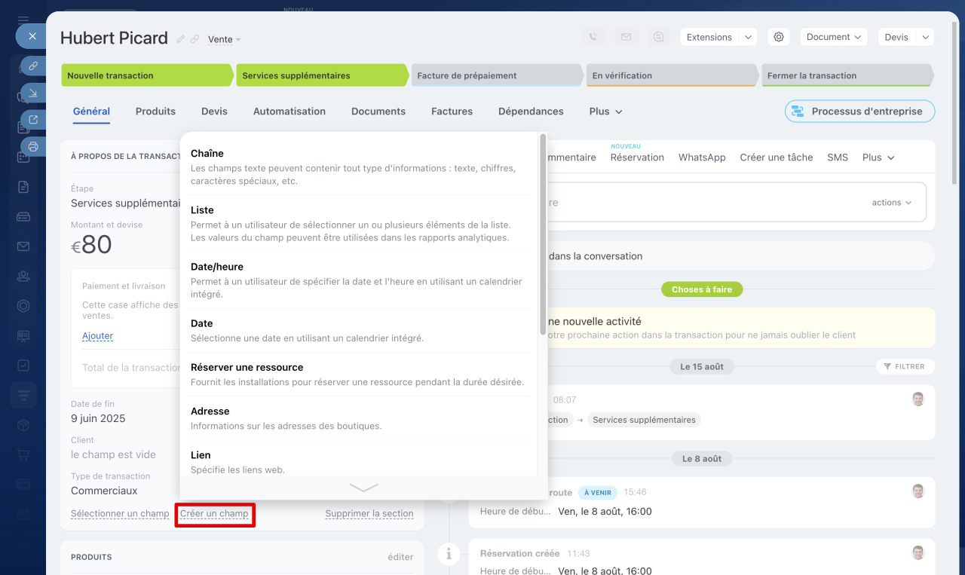Close the side panel with X button

click(32, 35)
